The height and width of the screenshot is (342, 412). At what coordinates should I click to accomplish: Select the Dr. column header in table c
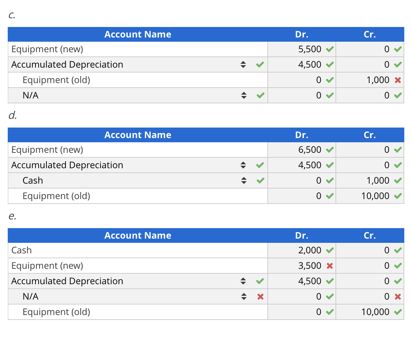click(301, 34)
